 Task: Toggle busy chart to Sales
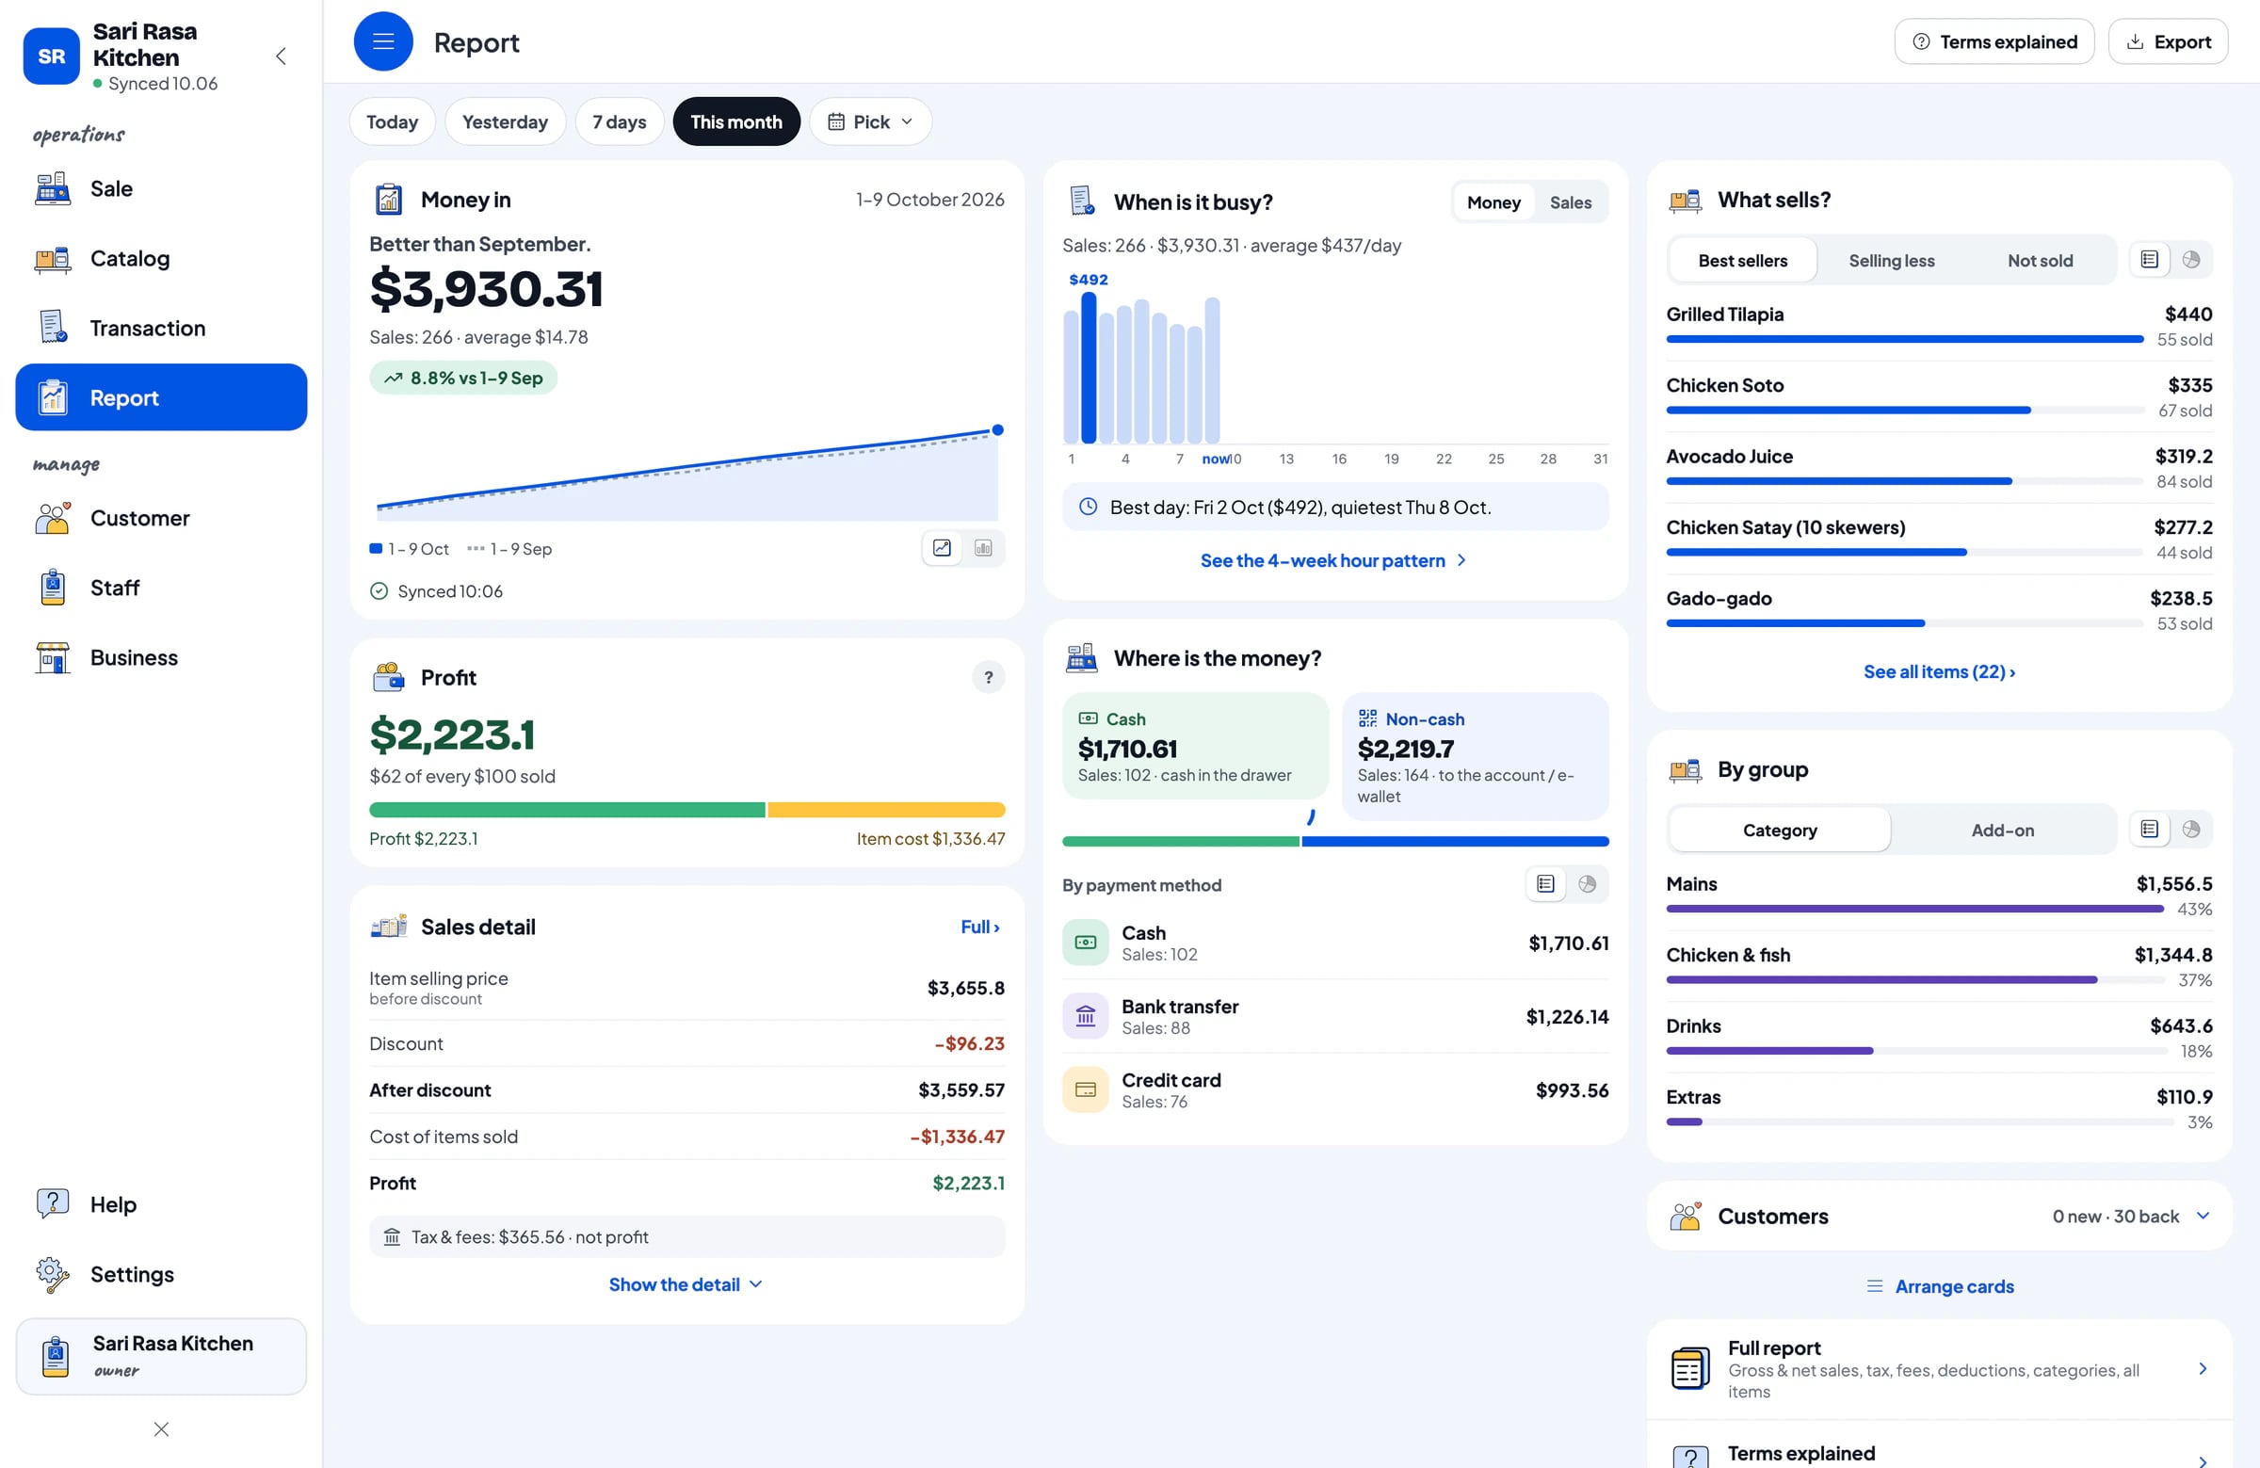[1571, 202]
